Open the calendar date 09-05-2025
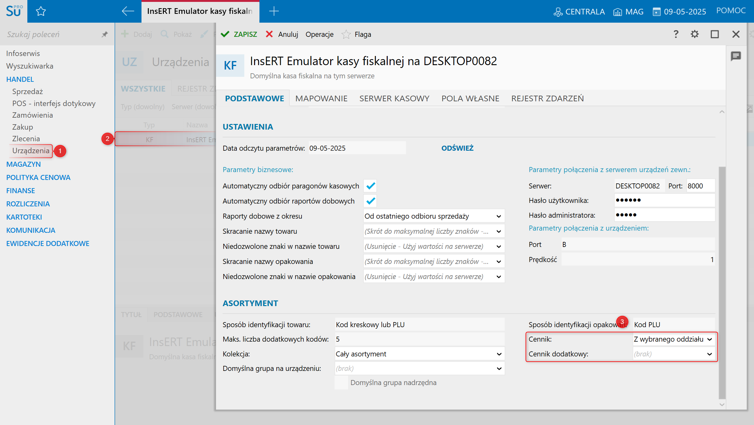754x425 pixels. (679, 12)
